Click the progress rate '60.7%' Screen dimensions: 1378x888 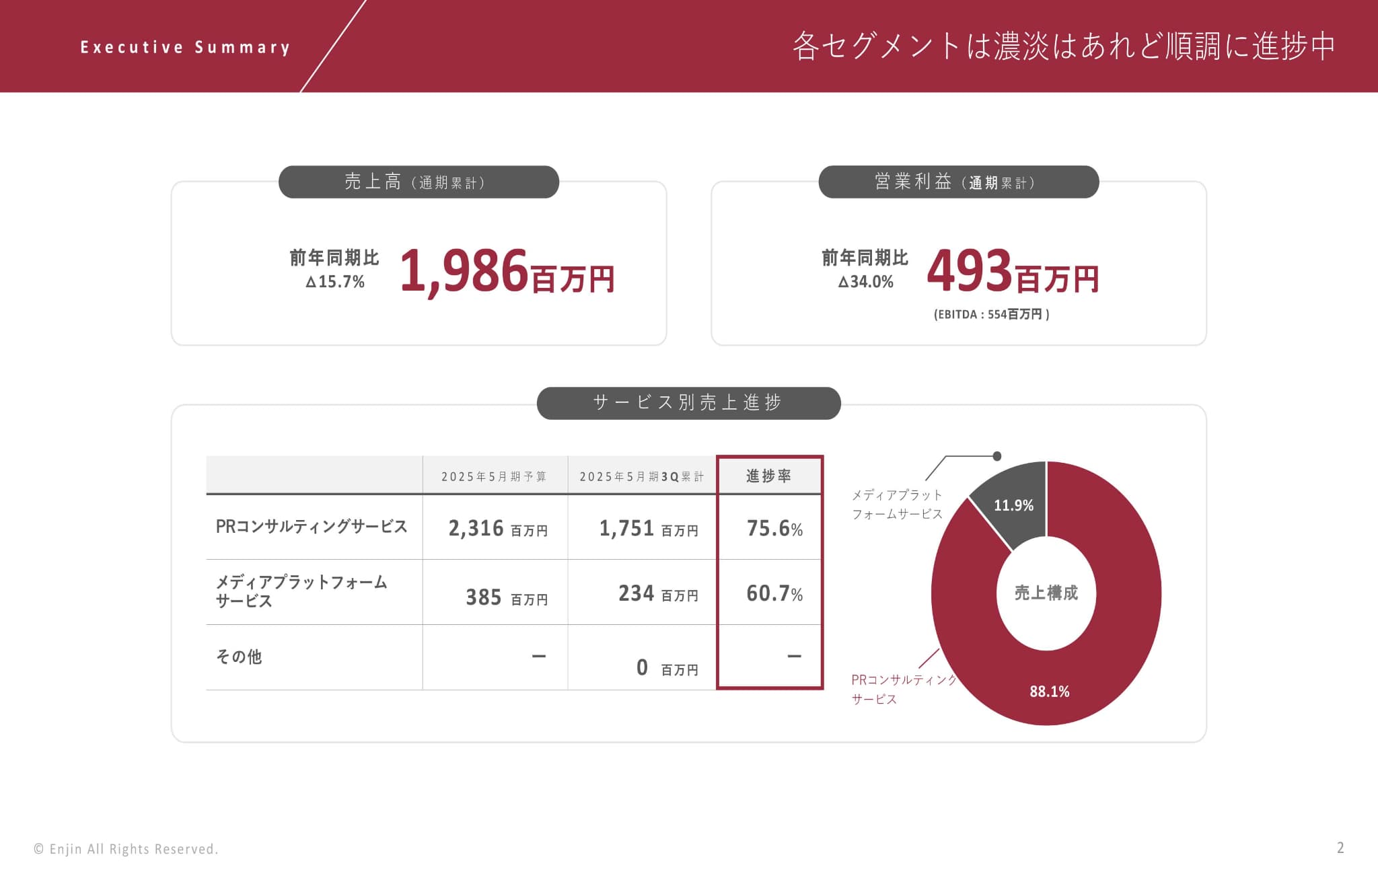(774, 593)
